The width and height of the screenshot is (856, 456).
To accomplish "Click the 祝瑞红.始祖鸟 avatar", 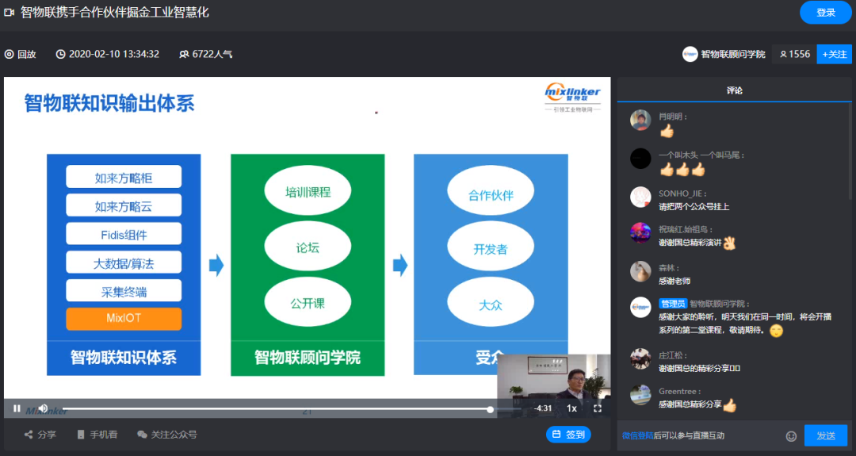I will tap(640, 232).
